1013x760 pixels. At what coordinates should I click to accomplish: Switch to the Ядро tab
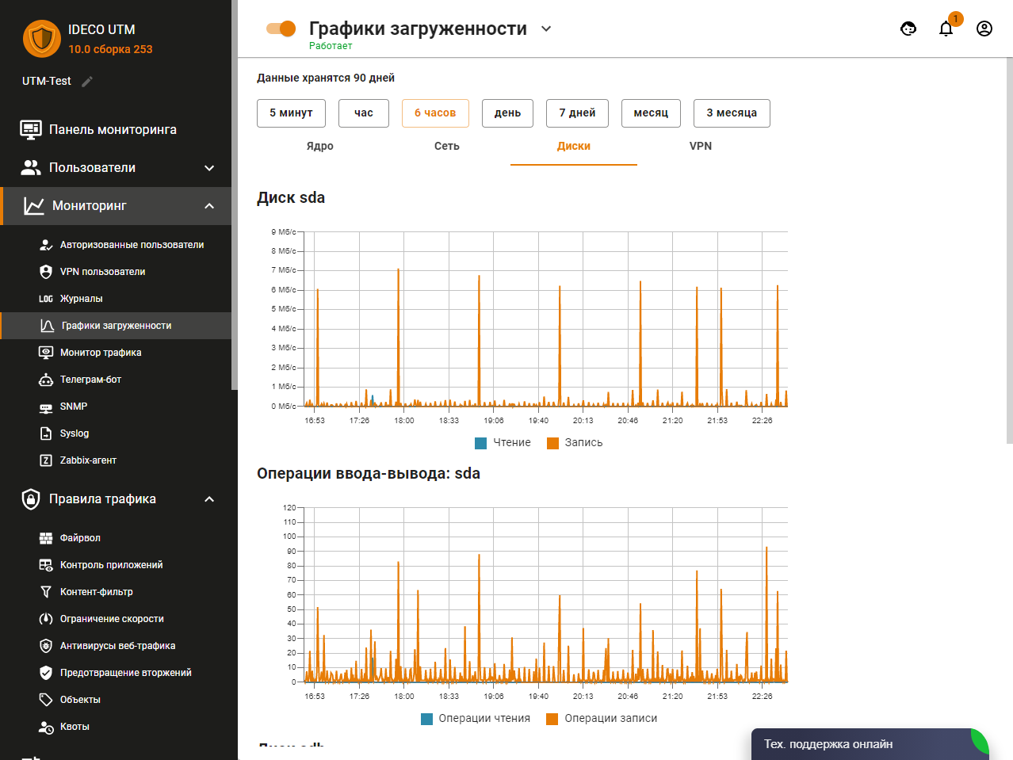click(x=320, y=147)
